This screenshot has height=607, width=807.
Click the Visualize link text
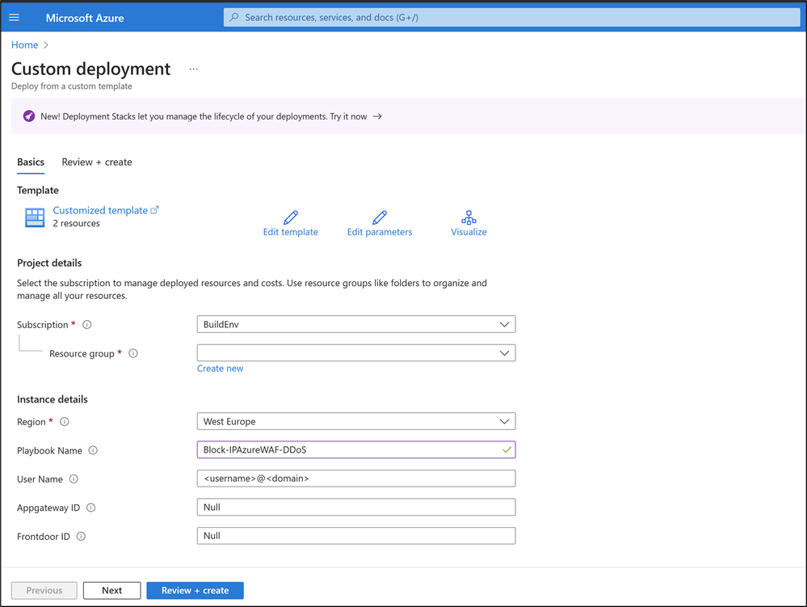[469, 232]
